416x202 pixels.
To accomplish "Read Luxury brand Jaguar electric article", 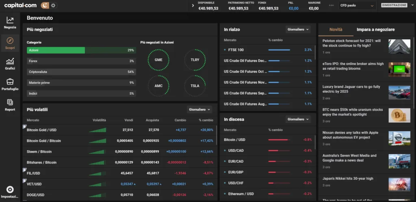I will click(351, 89).
